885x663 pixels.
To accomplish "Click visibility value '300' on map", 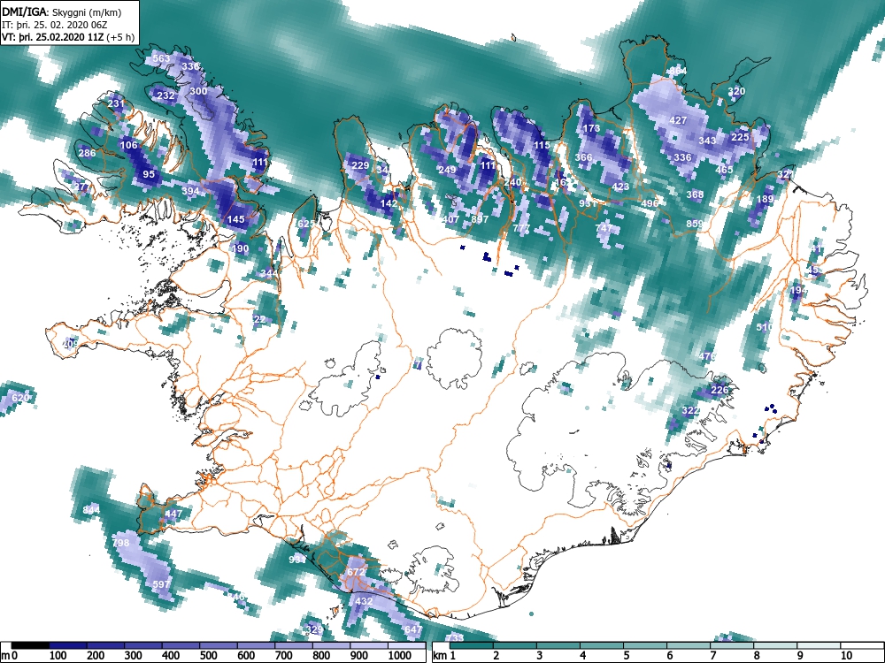I will coord(198,91).
